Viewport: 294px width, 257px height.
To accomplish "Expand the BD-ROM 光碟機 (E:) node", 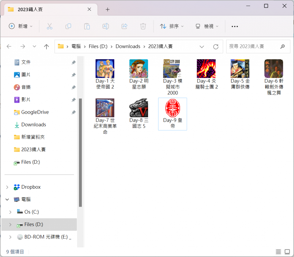I will click(x=10, y=237).
